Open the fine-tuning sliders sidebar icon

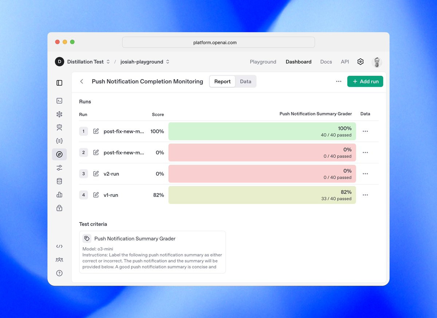59,168
